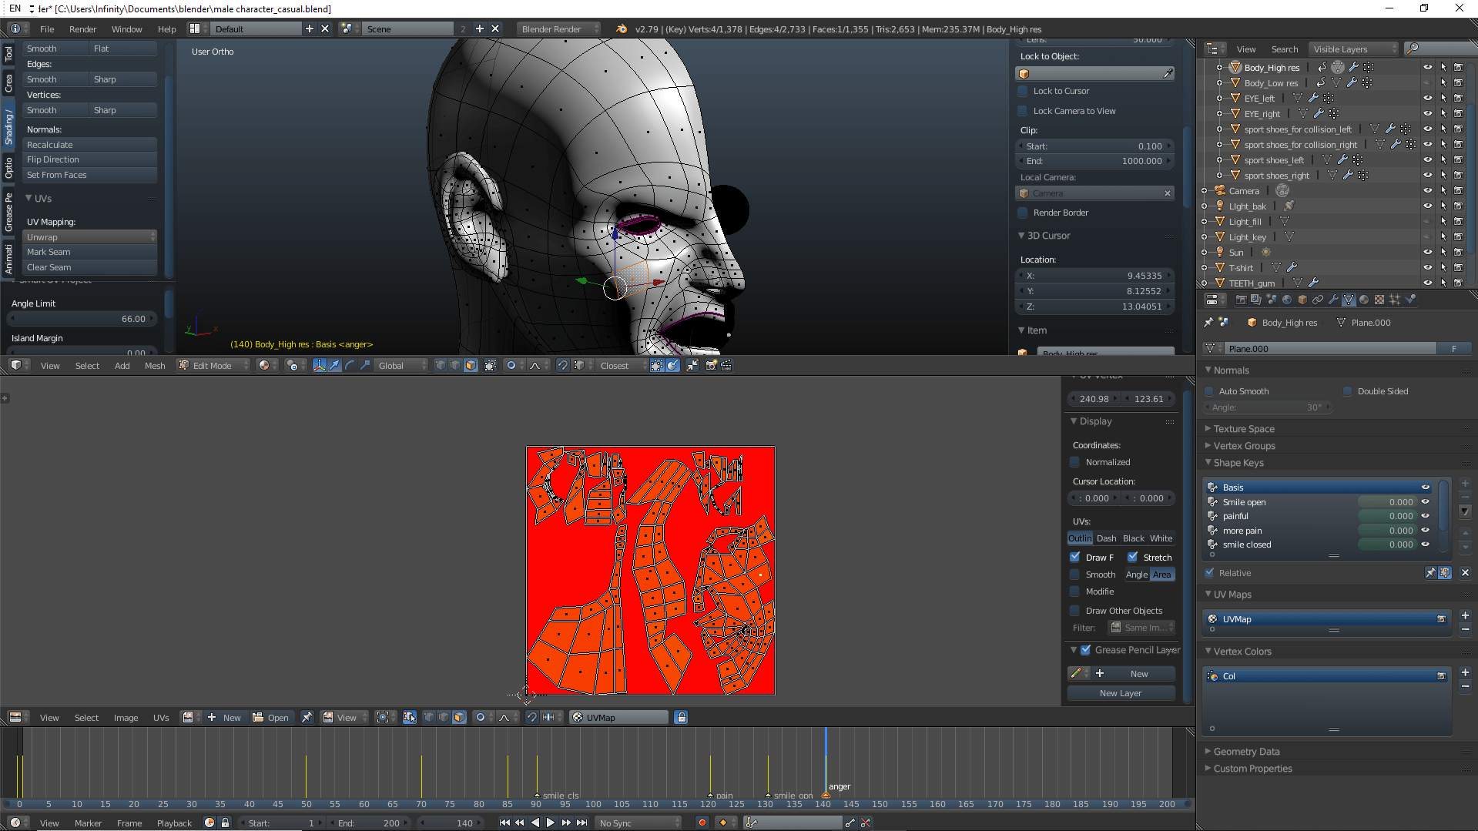Open the Blender Render engine dropdown
The height and width of the screenshot is (831, 1478).
(x=558, y=28)
